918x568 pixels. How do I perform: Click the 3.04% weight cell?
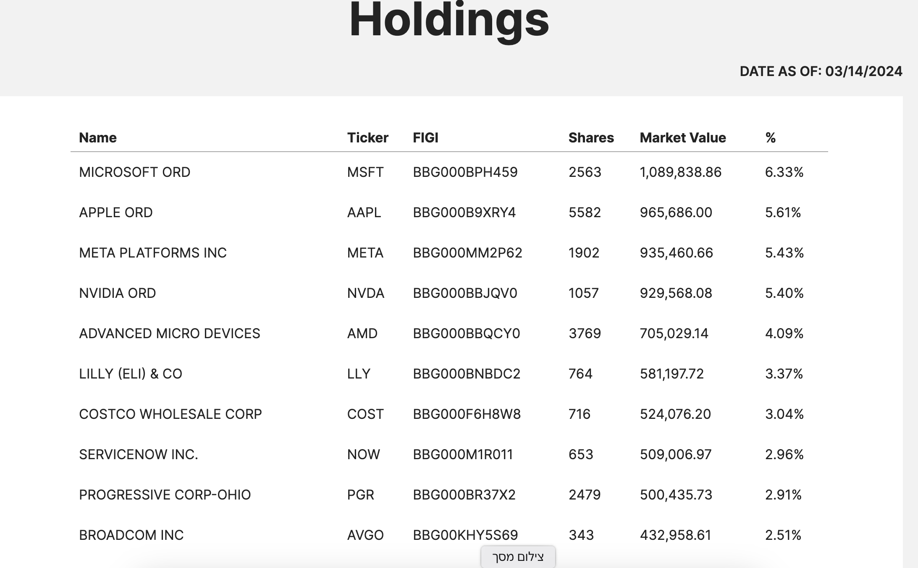pyautogui.click(x=784, y=414)
